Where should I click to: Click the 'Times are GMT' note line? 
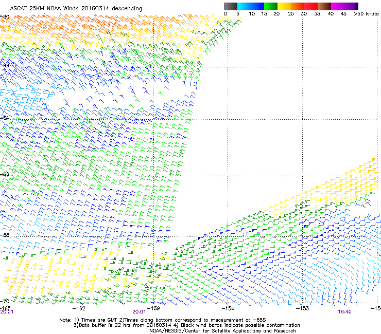point(163,320)
